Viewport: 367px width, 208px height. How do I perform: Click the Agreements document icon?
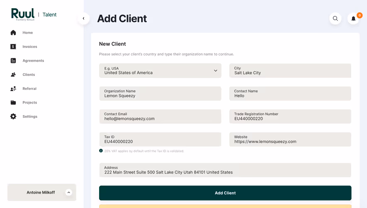13,60
